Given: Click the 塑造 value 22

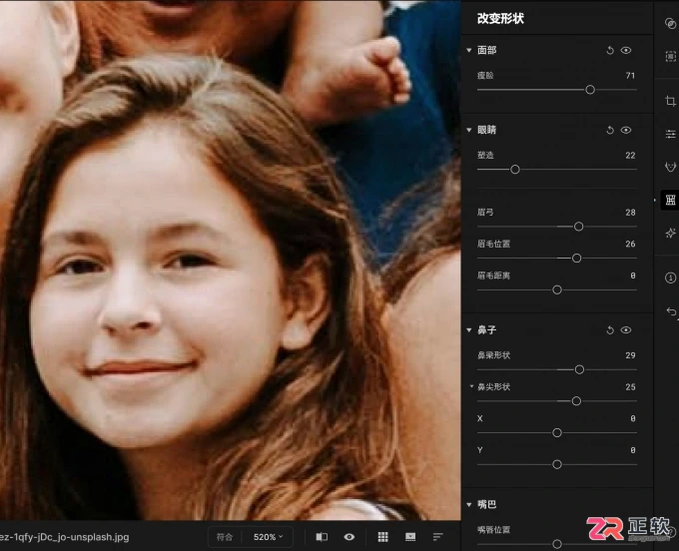Looking at the screenshot, I should pos(630,156).
